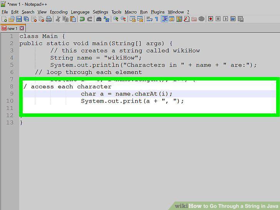Open the Tools menu

point(117,12)
